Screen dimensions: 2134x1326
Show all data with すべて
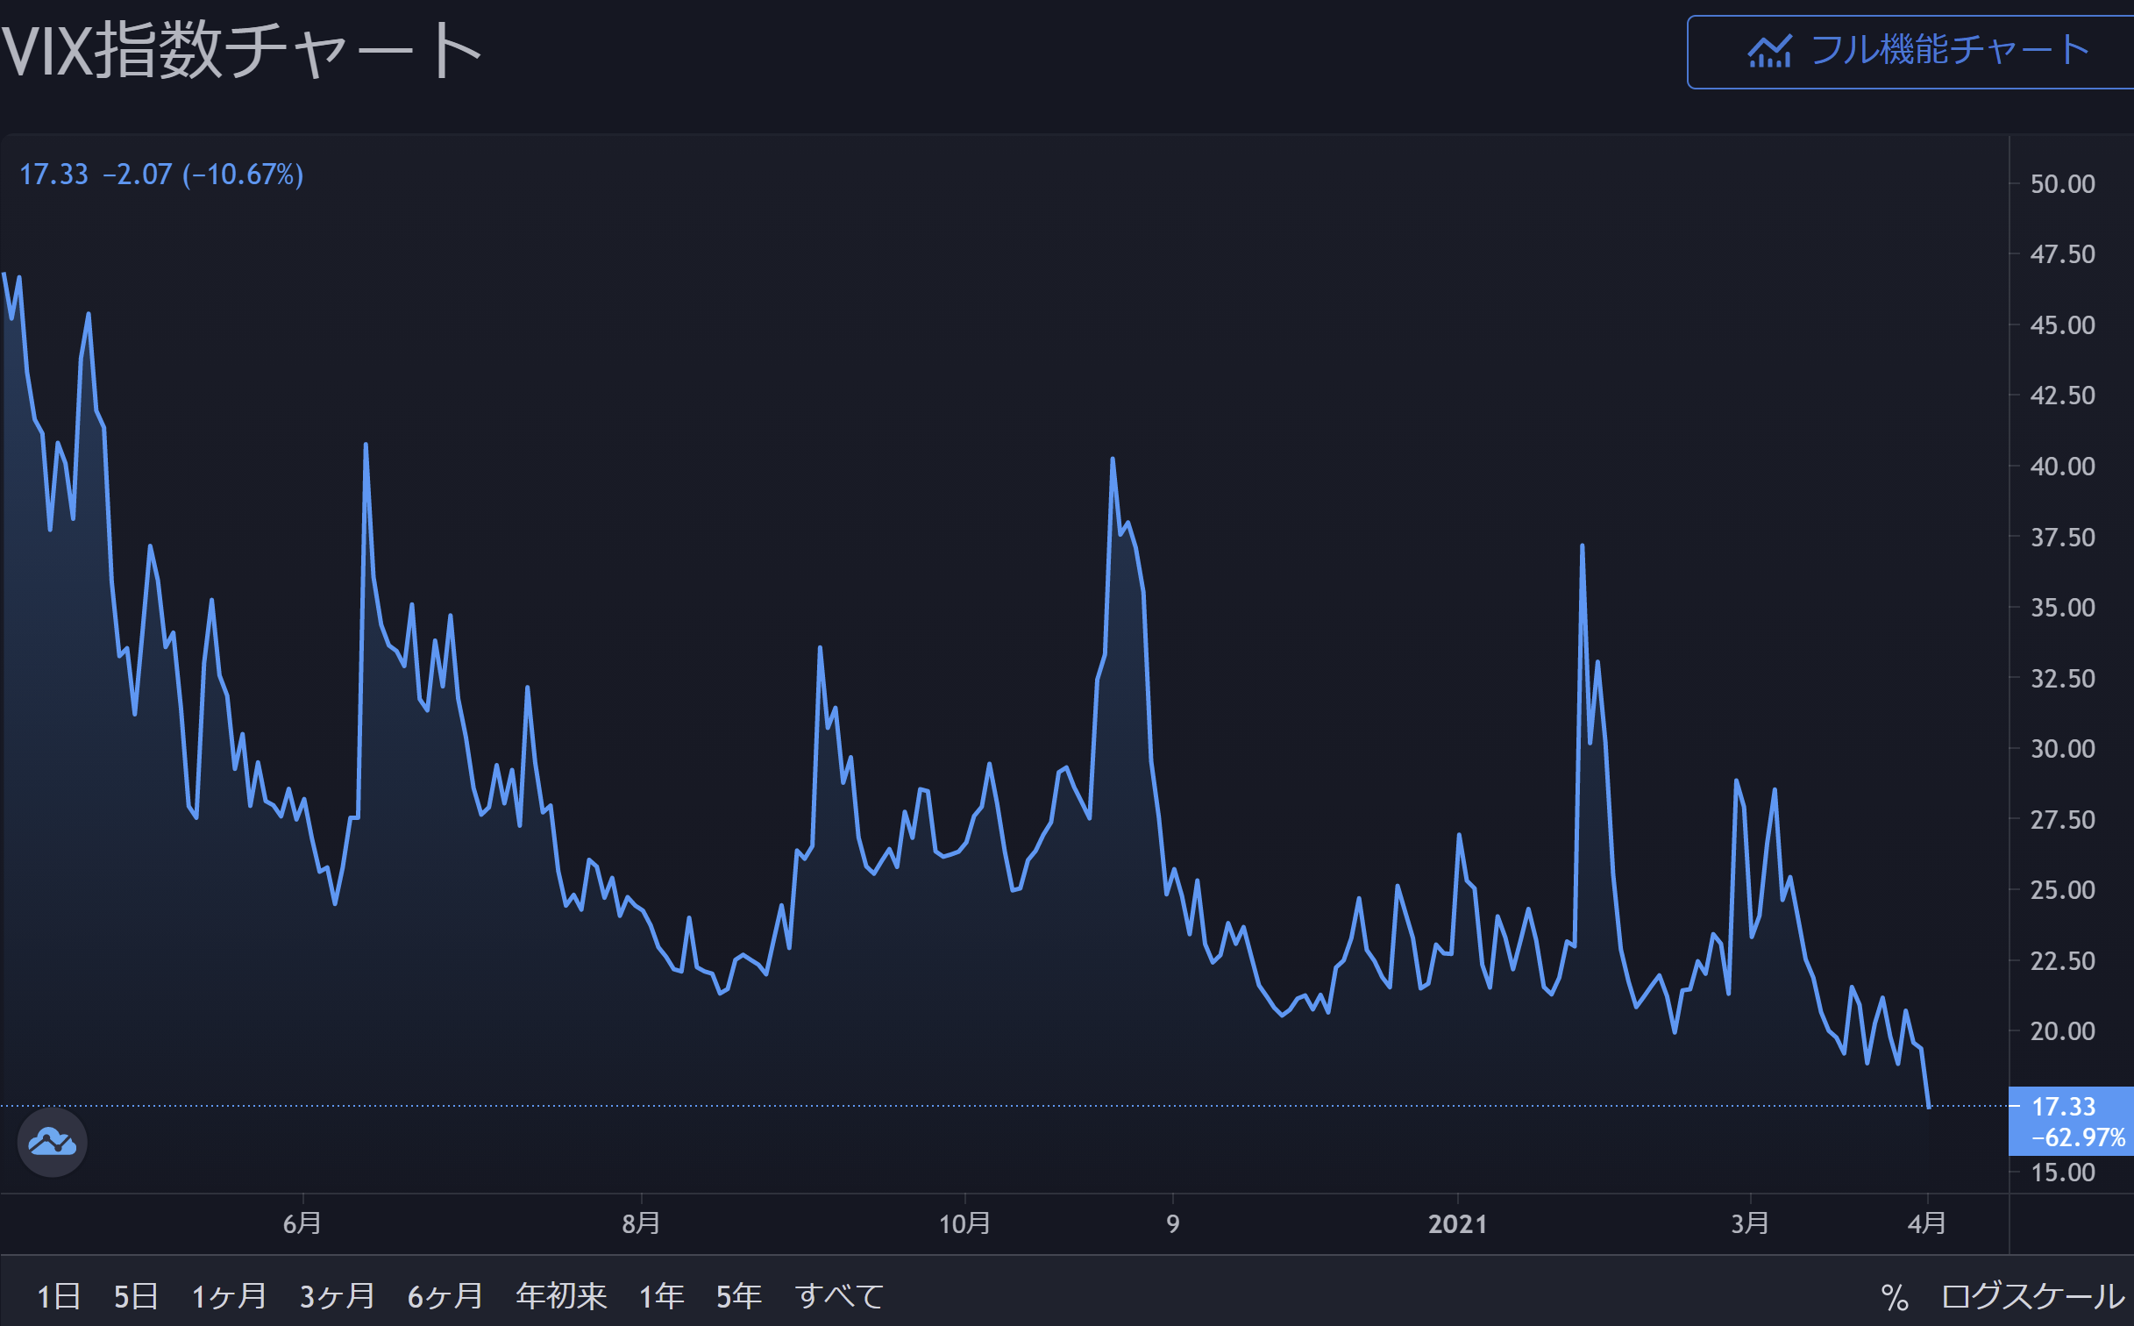click(839, 1296)
